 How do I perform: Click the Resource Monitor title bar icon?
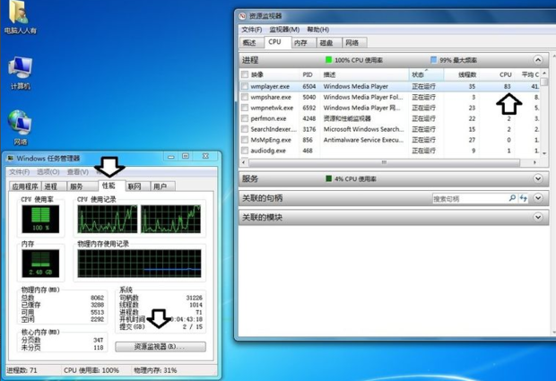point(242,16)
